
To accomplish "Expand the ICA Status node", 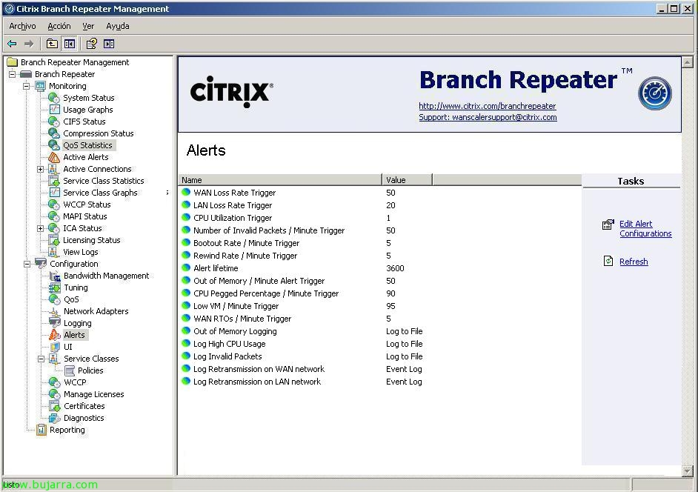I will click(41, 228).
